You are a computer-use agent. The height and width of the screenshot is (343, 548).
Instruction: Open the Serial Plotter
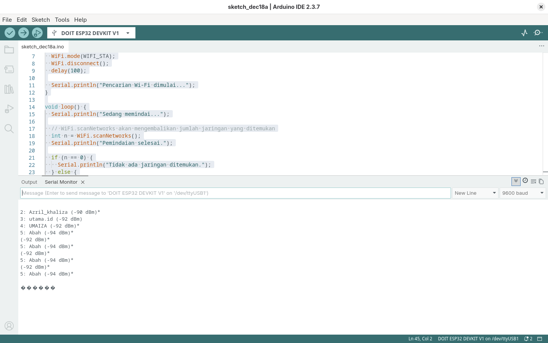(524, 33)
